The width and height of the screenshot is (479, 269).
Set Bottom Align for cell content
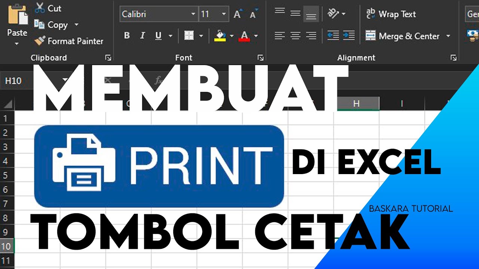pyautogui.click(x=311, y=14)
